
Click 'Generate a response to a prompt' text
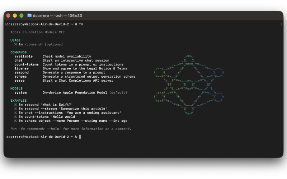pyautogui.click(x=74, y=73)
